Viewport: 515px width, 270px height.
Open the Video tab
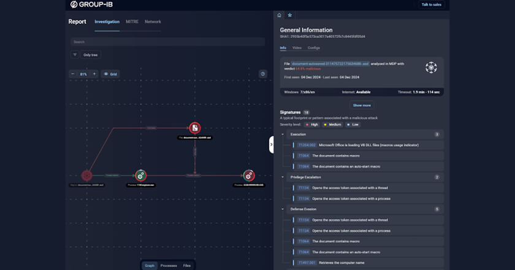(x=297, y=48)
